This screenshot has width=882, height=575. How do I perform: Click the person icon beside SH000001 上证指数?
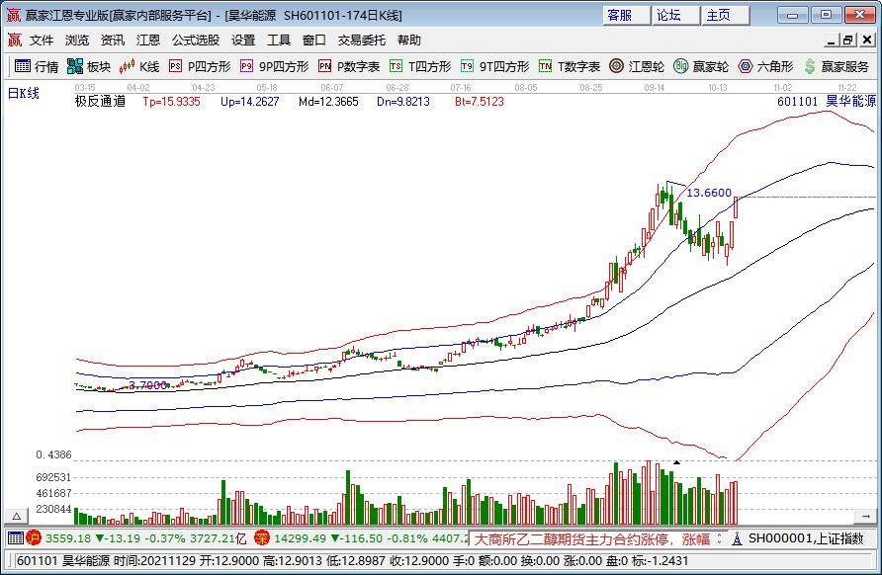(x=737, y=538)
